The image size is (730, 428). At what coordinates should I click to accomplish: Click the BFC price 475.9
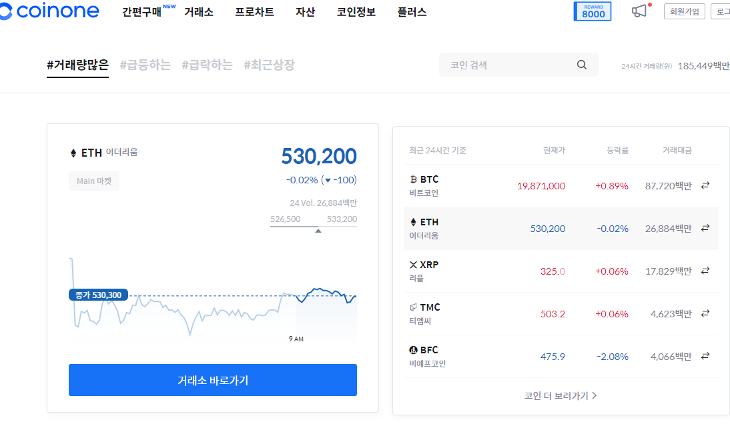[553, 357]
